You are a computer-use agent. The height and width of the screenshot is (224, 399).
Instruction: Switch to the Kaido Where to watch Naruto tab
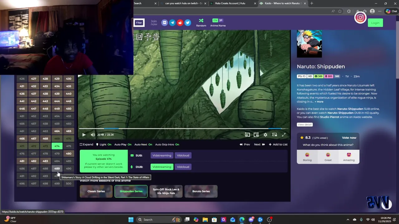(x=283, y=3)
